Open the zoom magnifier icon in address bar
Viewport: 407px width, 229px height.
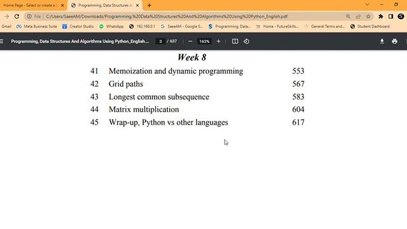[348, 17]
